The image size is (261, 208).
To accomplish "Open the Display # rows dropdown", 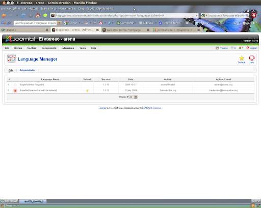I will coord(133,97).
